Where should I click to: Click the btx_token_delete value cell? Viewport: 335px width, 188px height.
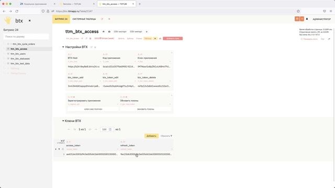[x=154, y=86]
